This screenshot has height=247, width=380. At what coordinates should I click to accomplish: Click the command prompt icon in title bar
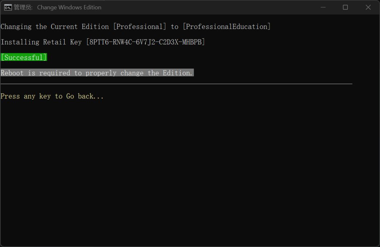pos(8,7)
